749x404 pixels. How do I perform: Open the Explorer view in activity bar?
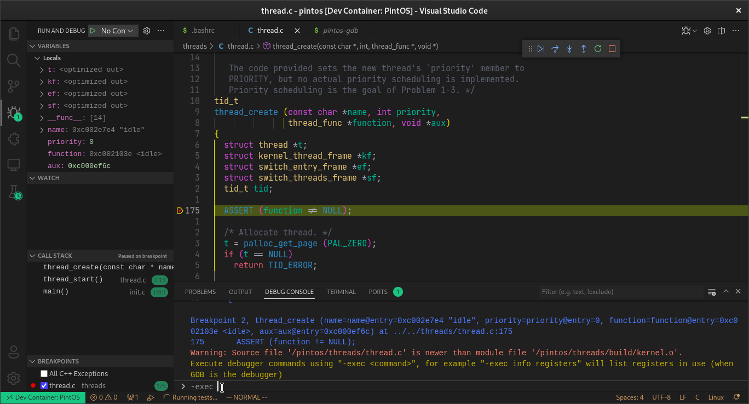pyautogui.click(x=14, y=34)
